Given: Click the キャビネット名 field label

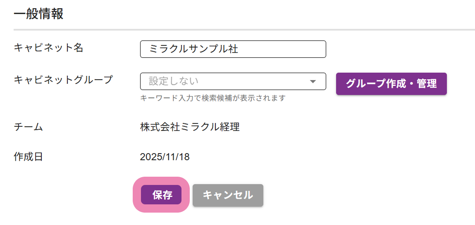Looking at the screenshot, I should [49, 48].
